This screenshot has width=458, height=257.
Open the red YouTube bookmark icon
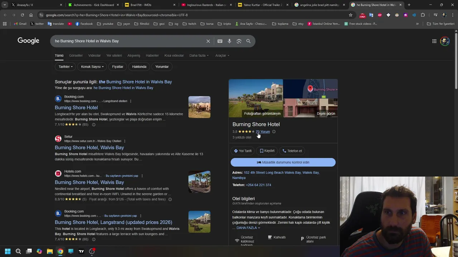click(69, 24)
